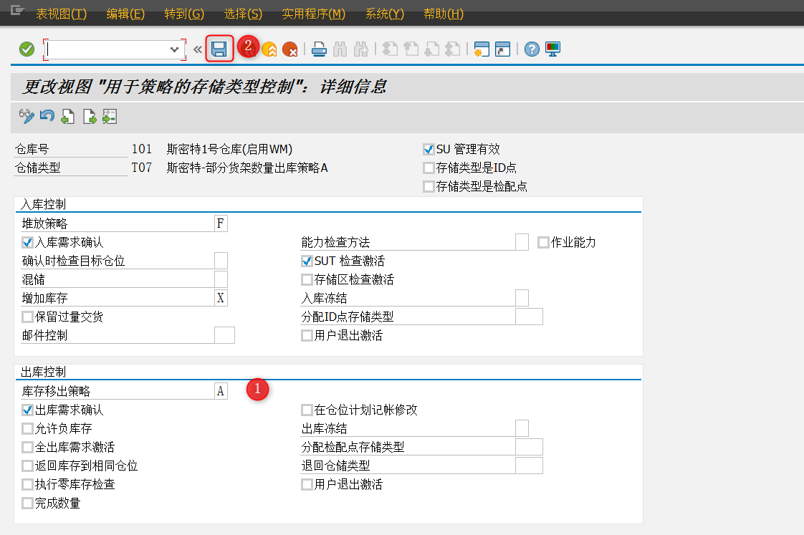This screenshot has width=804, height=535.
Task: Click the Other Entry icon
Action: (x=110, y=117)
